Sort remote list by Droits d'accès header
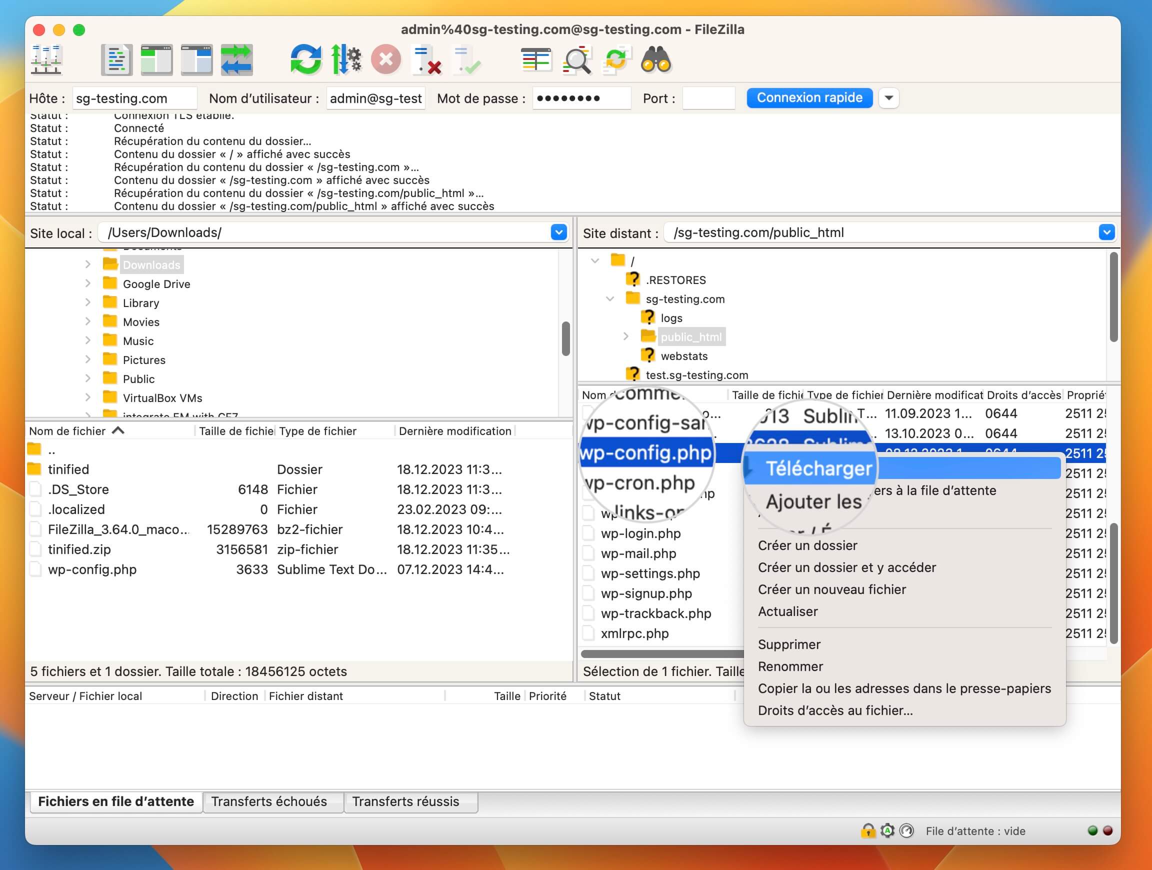The height and width of the screenshot is (870, 1152). coord(1023,394)
